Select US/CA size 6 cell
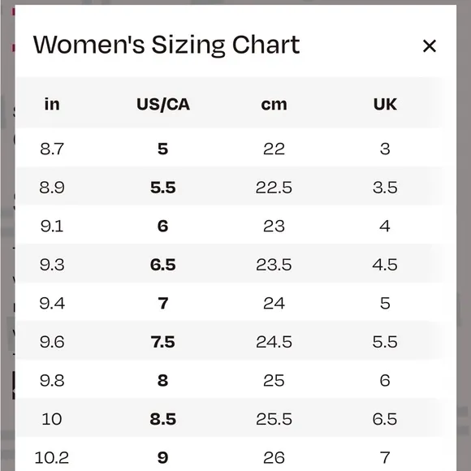This screenshot has height=471, width=471. [162, 226]
